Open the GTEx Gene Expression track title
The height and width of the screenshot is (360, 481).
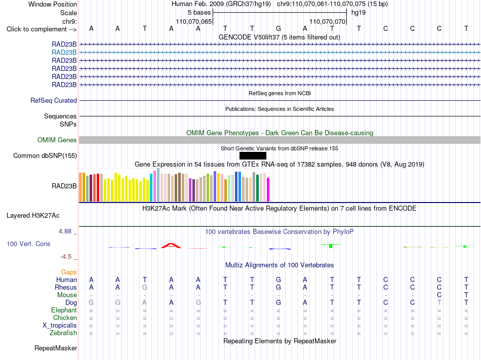(279, 165)
